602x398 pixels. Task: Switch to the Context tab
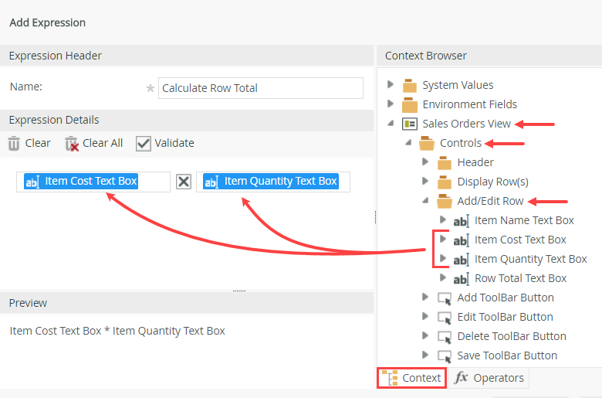coord(412,378)
